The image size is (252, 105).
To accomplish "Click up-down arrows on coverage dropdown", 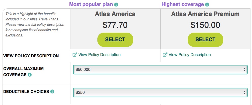I will pos(244,70).
